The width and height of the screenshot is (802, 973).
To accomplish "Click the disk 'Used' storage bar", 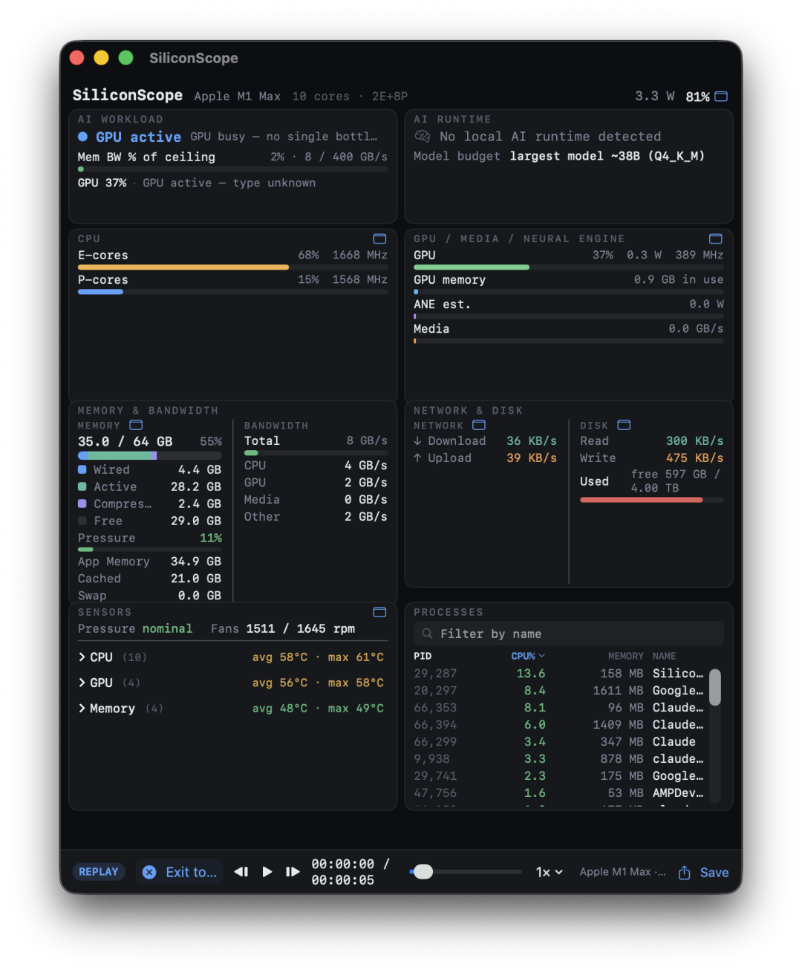I will [x=652, y=500].
